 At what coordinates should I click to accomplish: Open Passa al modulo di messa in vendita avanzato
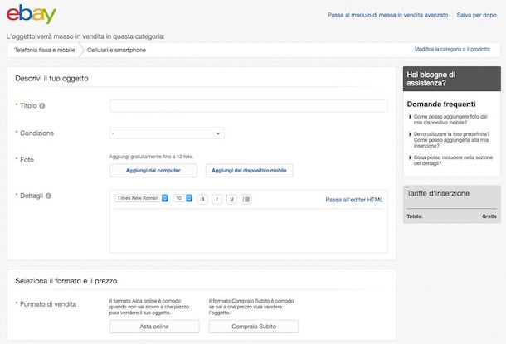[387, 15]
